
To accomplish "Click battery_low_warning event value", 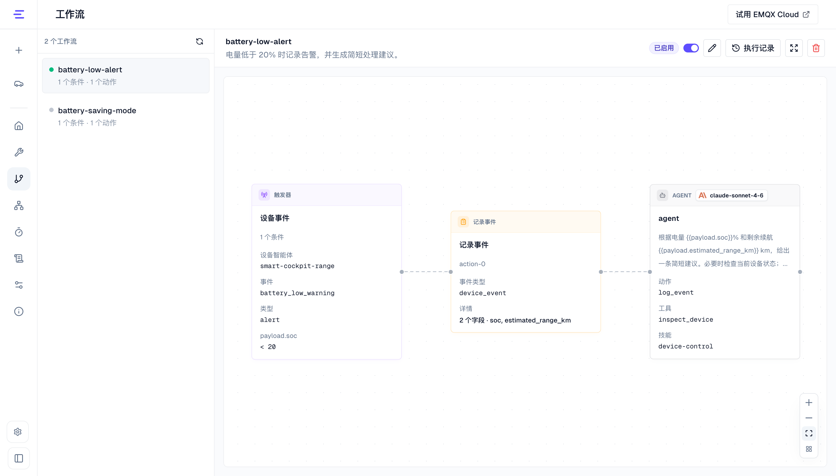I will point(297,293).
